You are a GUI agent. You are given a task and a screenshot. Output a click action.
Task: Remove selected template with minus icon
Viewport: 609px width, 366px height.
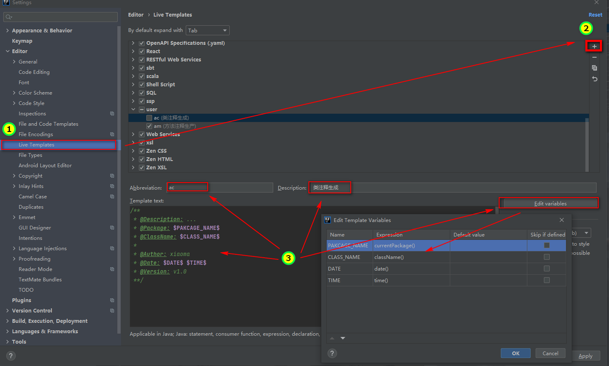pyautogui.click(x=594, y=57)
